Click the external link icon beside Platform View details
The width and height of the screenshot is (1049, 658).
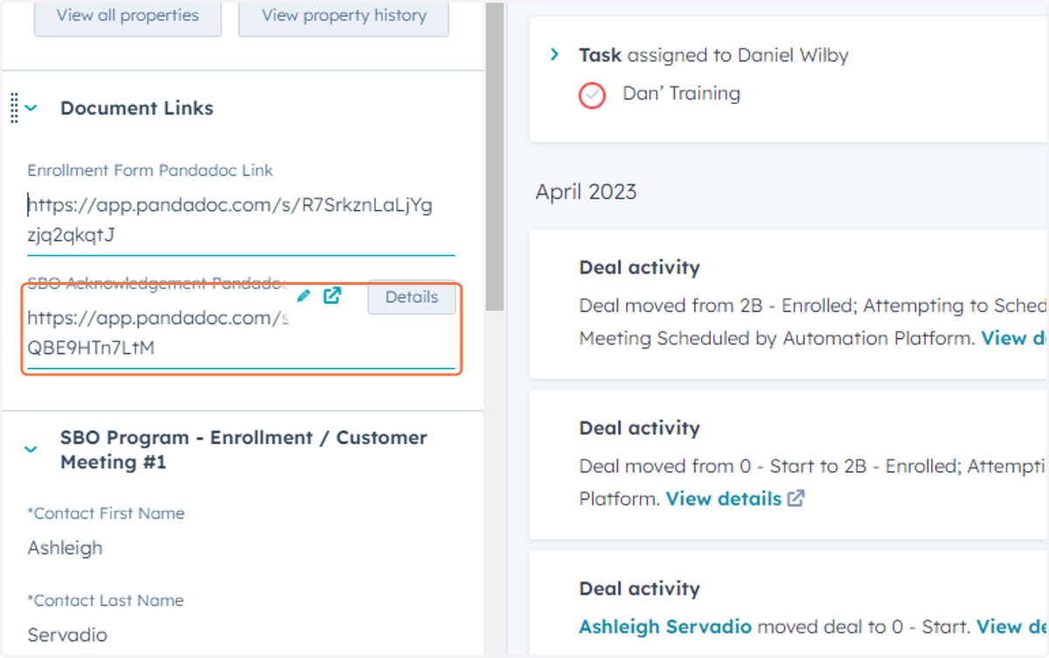[795, 498]
